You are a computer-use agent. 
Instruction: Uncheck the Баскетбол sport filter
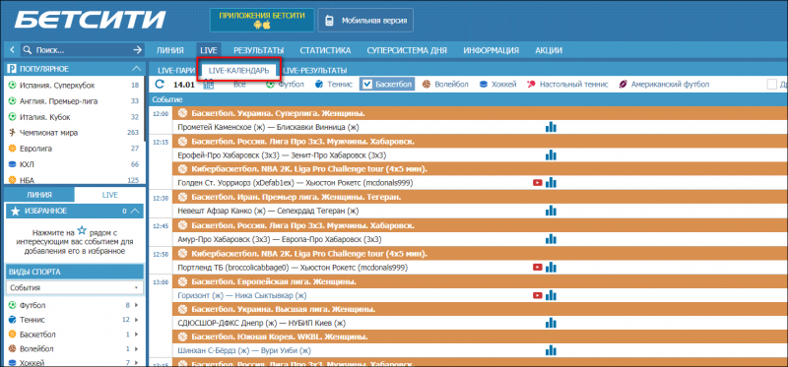pyautogui.click(x=386, y=85)
